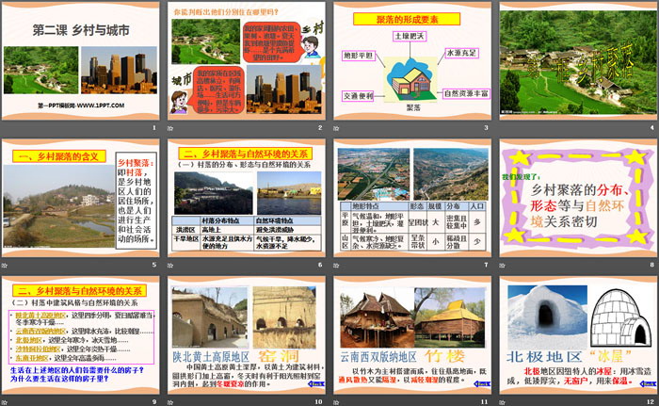Select slide 2 thumbnail with 乡村 and 城市 speech bubbles
Viewport: 659px width, 406px height.
[247, 61]
